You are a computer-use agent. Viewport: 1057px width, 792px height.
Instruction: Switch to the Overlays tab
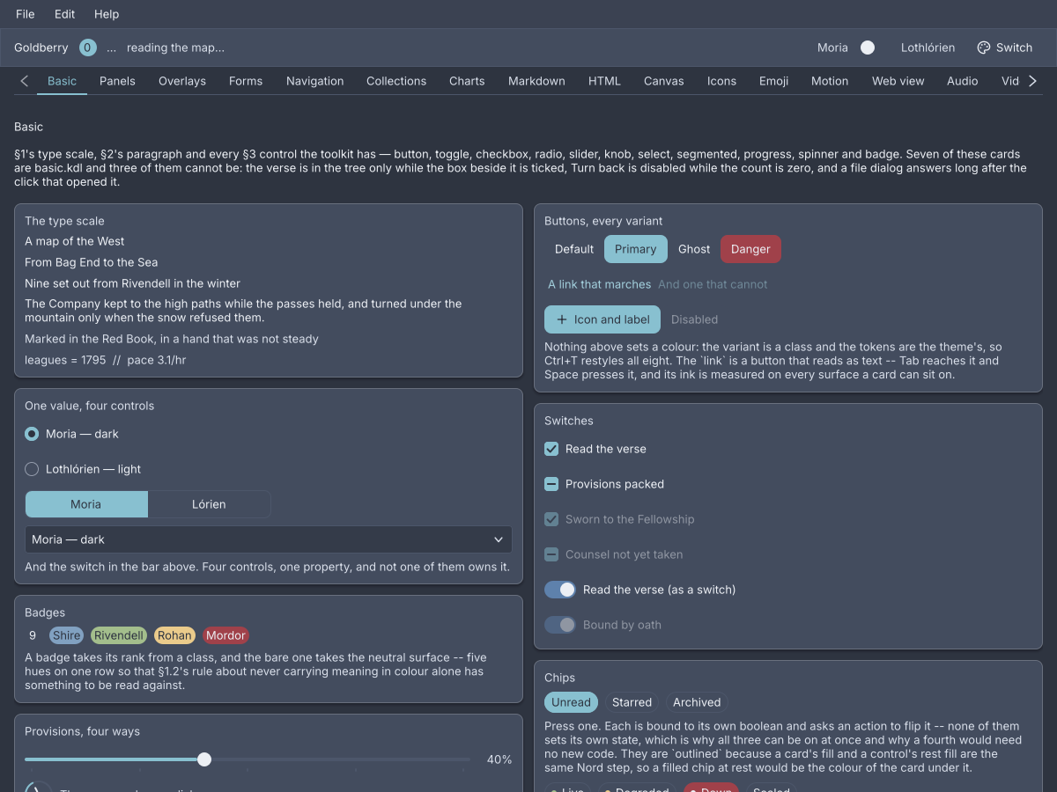[x=182, y=81]
